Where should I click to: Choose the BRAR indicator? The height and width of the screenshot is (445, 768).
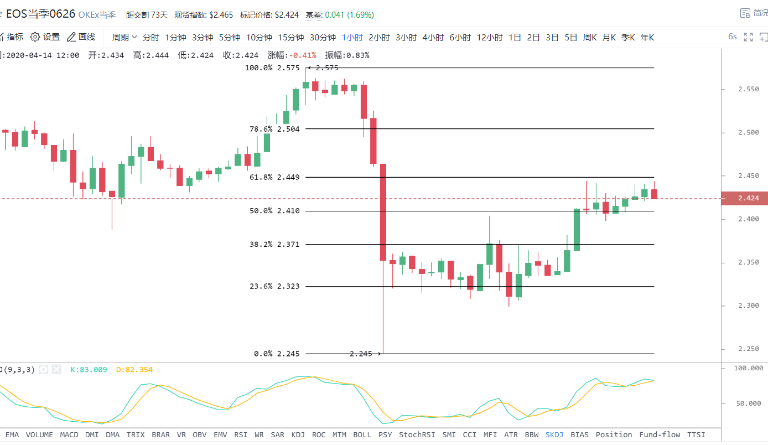[x=160, y=434]
